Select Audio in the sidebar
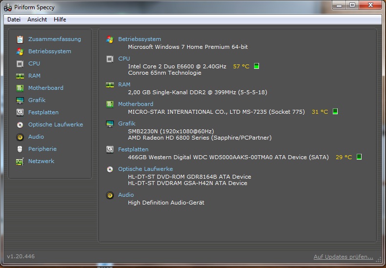The height and width of the screenshot is (268, 386). 36,137
